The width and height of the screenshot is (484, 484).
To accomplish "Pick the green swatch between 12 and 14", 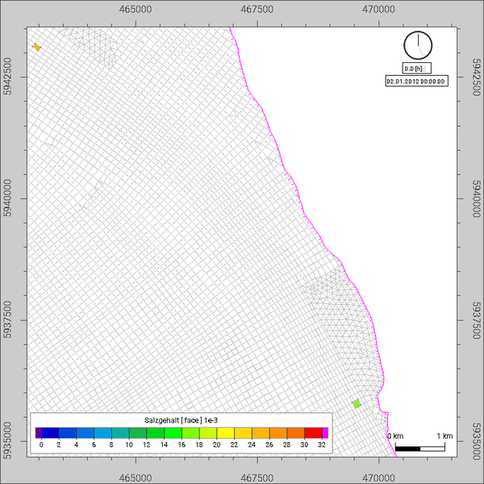I will pos(156,433).
